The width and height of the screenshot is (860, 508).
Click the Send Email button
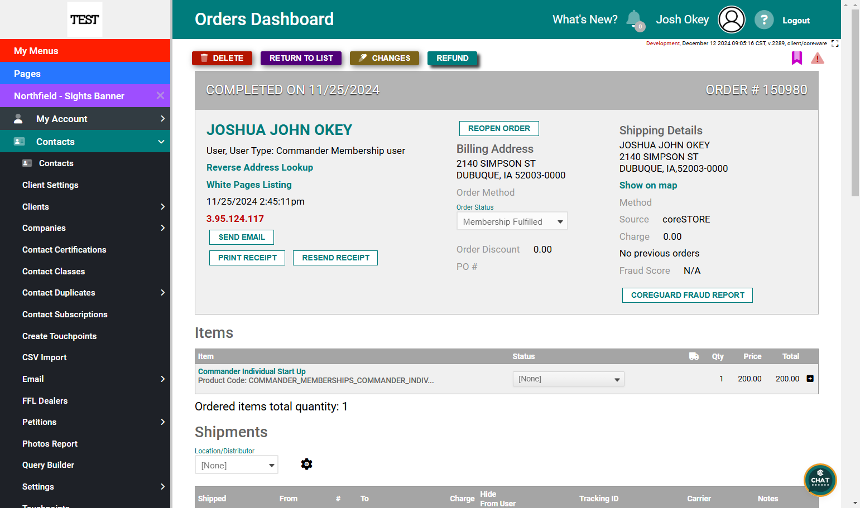coord(242,237)
